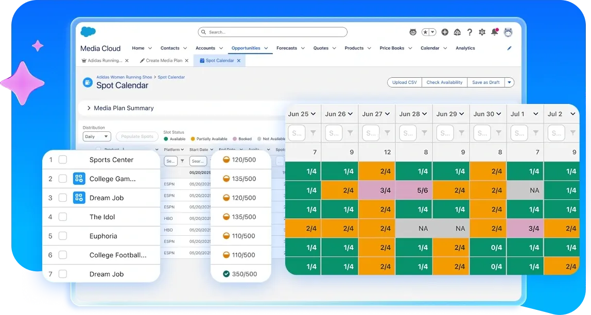Open the Forecasts nav item
Image resolution: width=591 pixels, height=315 pixels.
pos(287,48)
